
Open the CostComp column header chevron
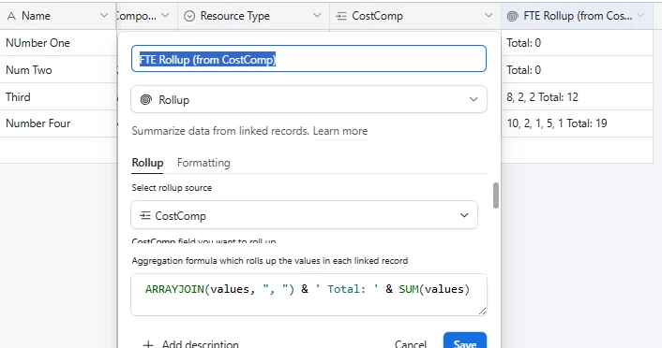click(x=489, y=16)
